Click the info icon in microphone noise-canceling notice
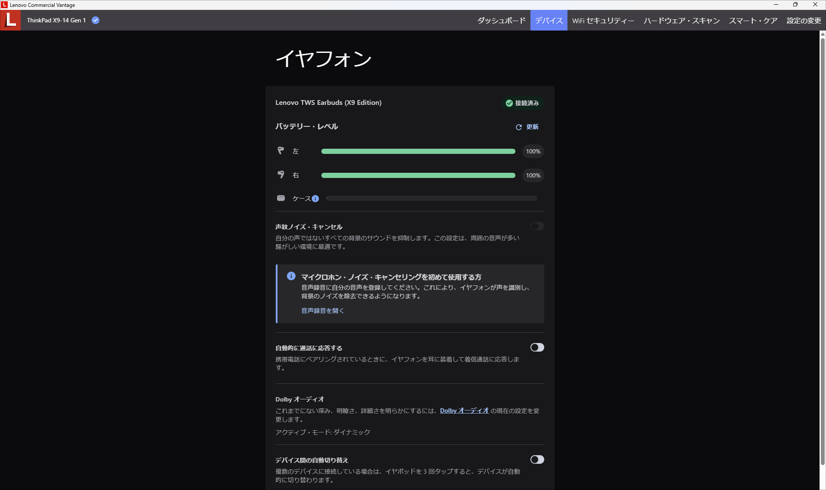 [291, 276]
